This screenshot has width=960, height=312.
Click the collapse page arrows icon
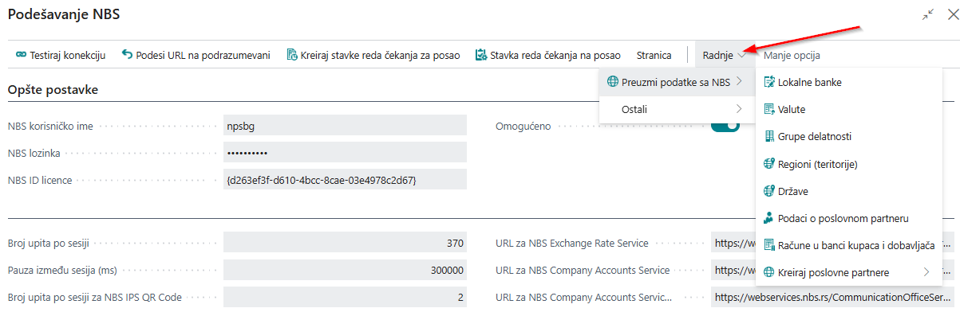tap(928, 14)
